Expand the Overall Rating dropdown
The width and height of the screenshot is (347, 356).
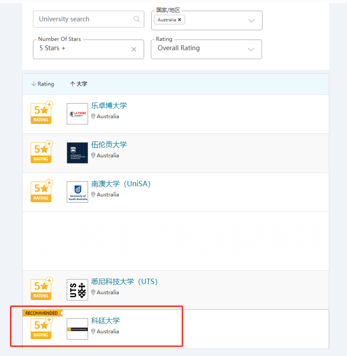tap(251, 49)
